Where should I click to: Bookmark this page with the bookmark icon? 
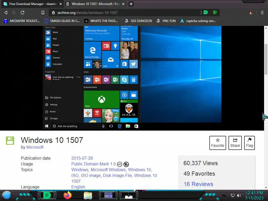click(x=43, y=13)
